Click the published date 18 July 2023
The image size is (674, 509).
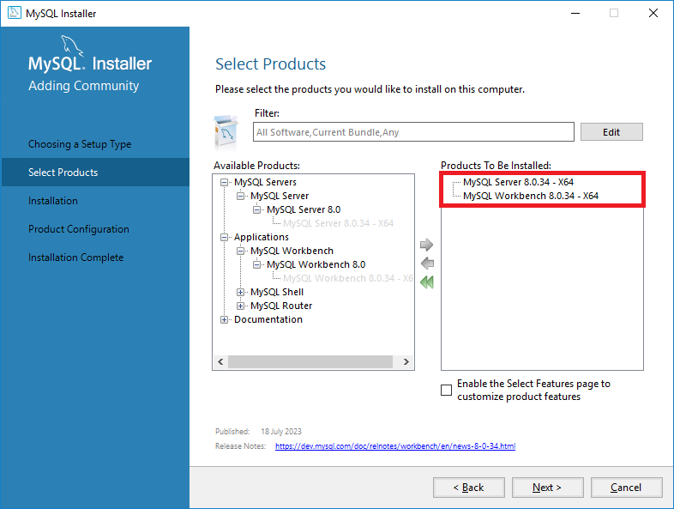pyautogui.click(x=281, y=432)
